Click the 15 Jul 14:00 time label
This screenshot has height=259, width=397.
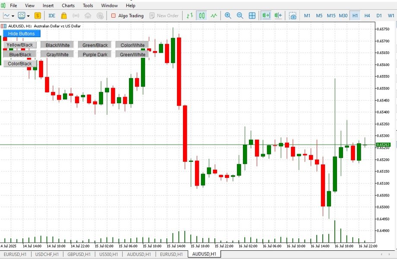coord(176,246)
